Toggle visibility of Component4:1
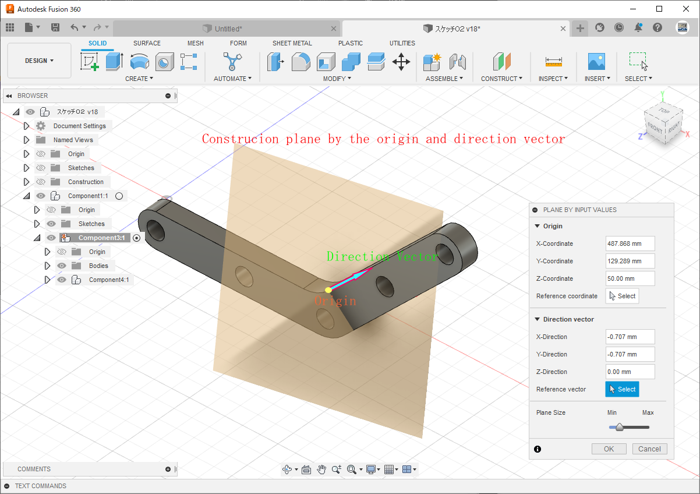The height and width of the screenshot is (494, 700). 62,280
